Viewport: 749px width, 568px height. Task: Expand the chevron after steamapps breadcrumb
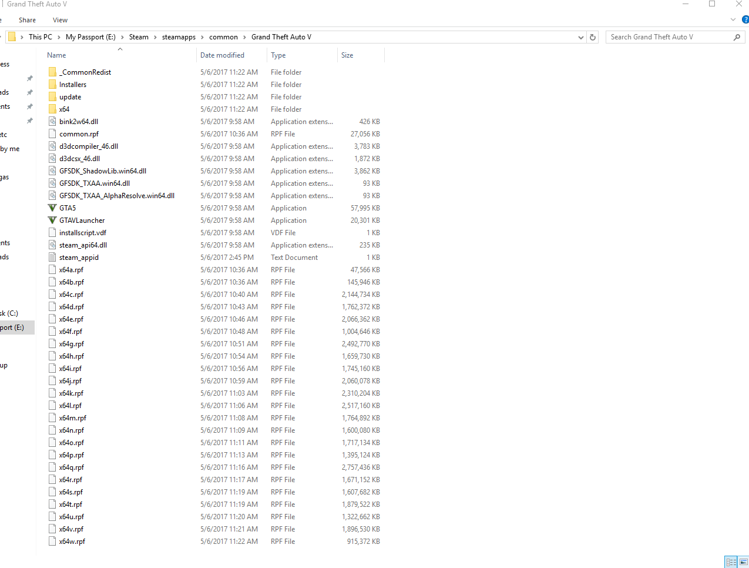[202, 37]
